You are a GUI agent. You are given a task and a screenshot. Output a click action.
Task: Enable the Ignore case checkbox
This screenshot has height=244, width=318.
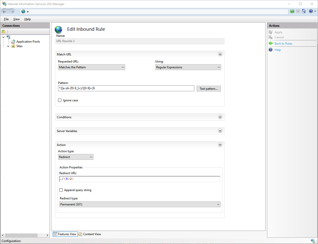click(60, 100)
